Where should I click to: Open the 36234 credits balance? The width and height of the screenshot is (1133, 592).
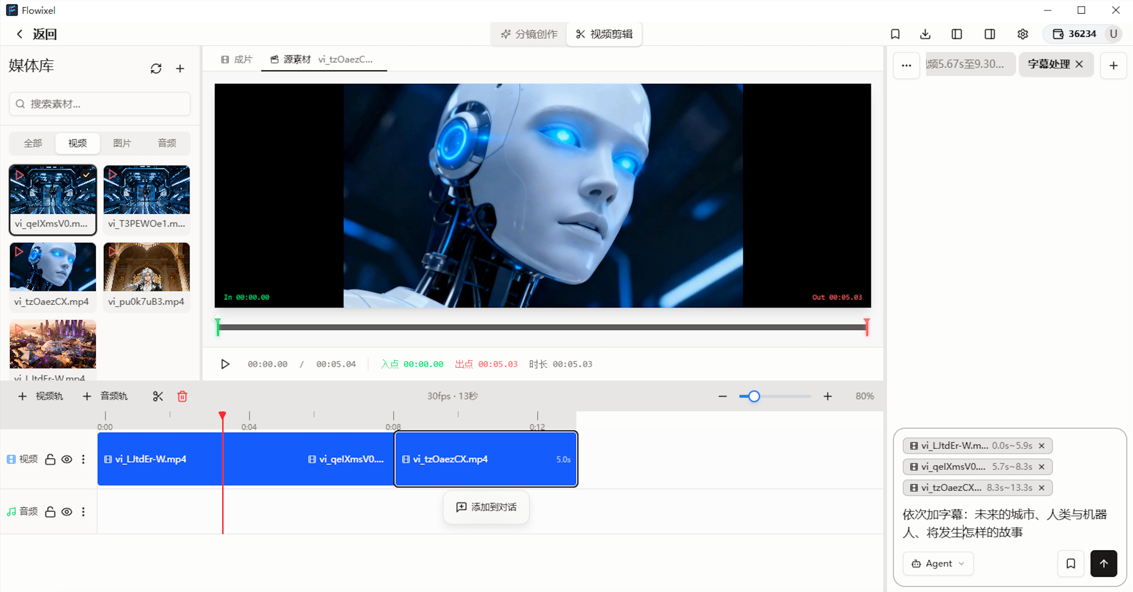[1074, 34]
